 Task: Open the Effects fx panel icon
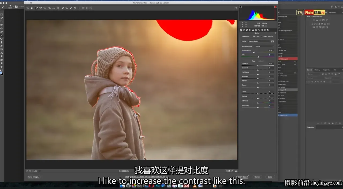259,30
